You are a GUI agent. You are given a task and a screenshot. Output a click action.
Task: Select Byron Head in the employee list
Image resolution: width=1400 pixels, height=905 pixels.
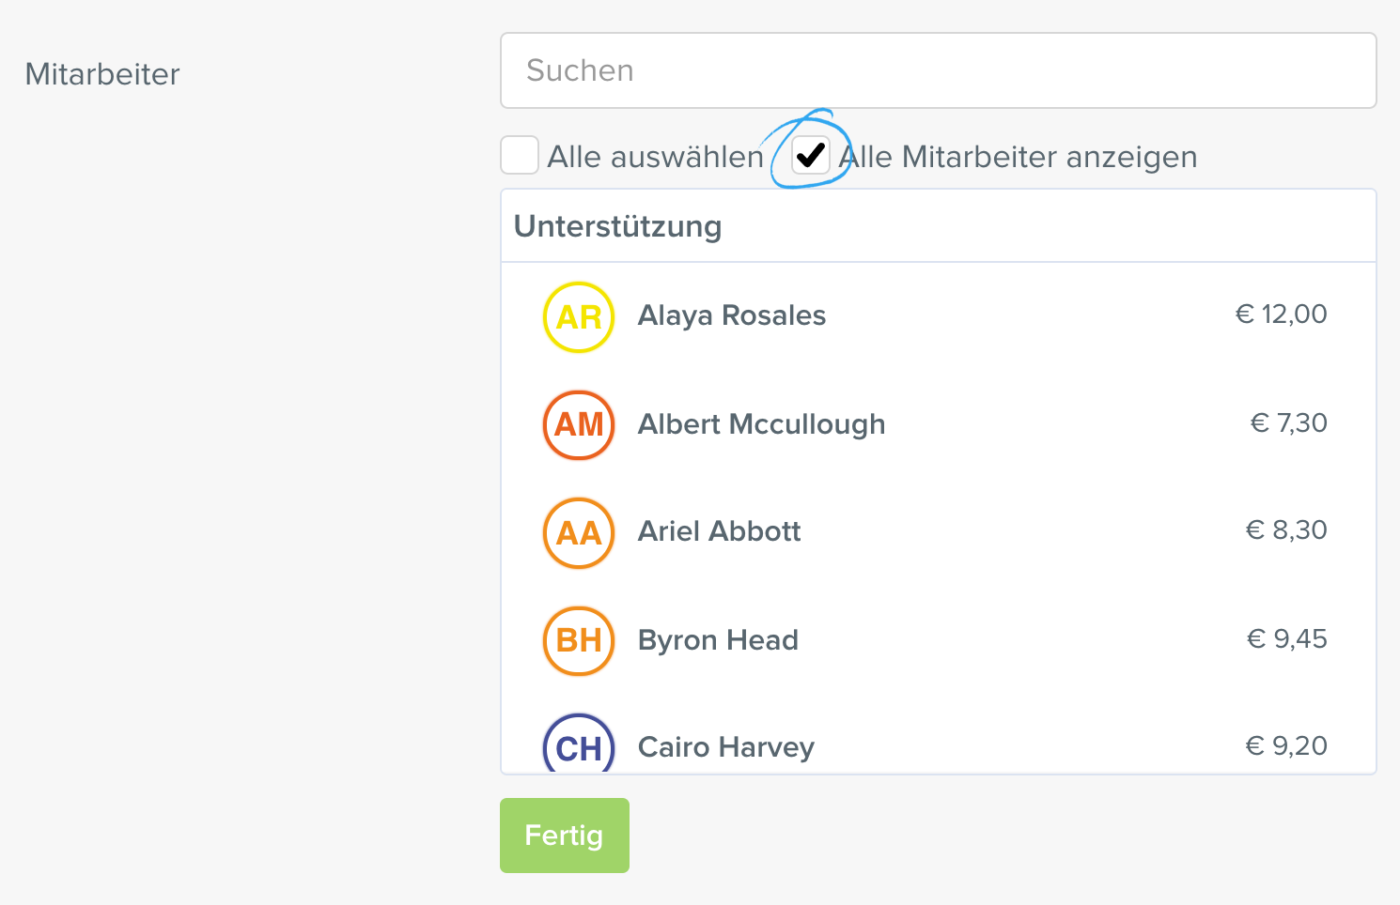[939, 640]
